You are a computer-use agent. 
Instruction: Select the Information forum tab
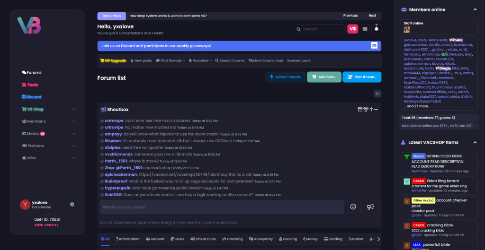127,239
